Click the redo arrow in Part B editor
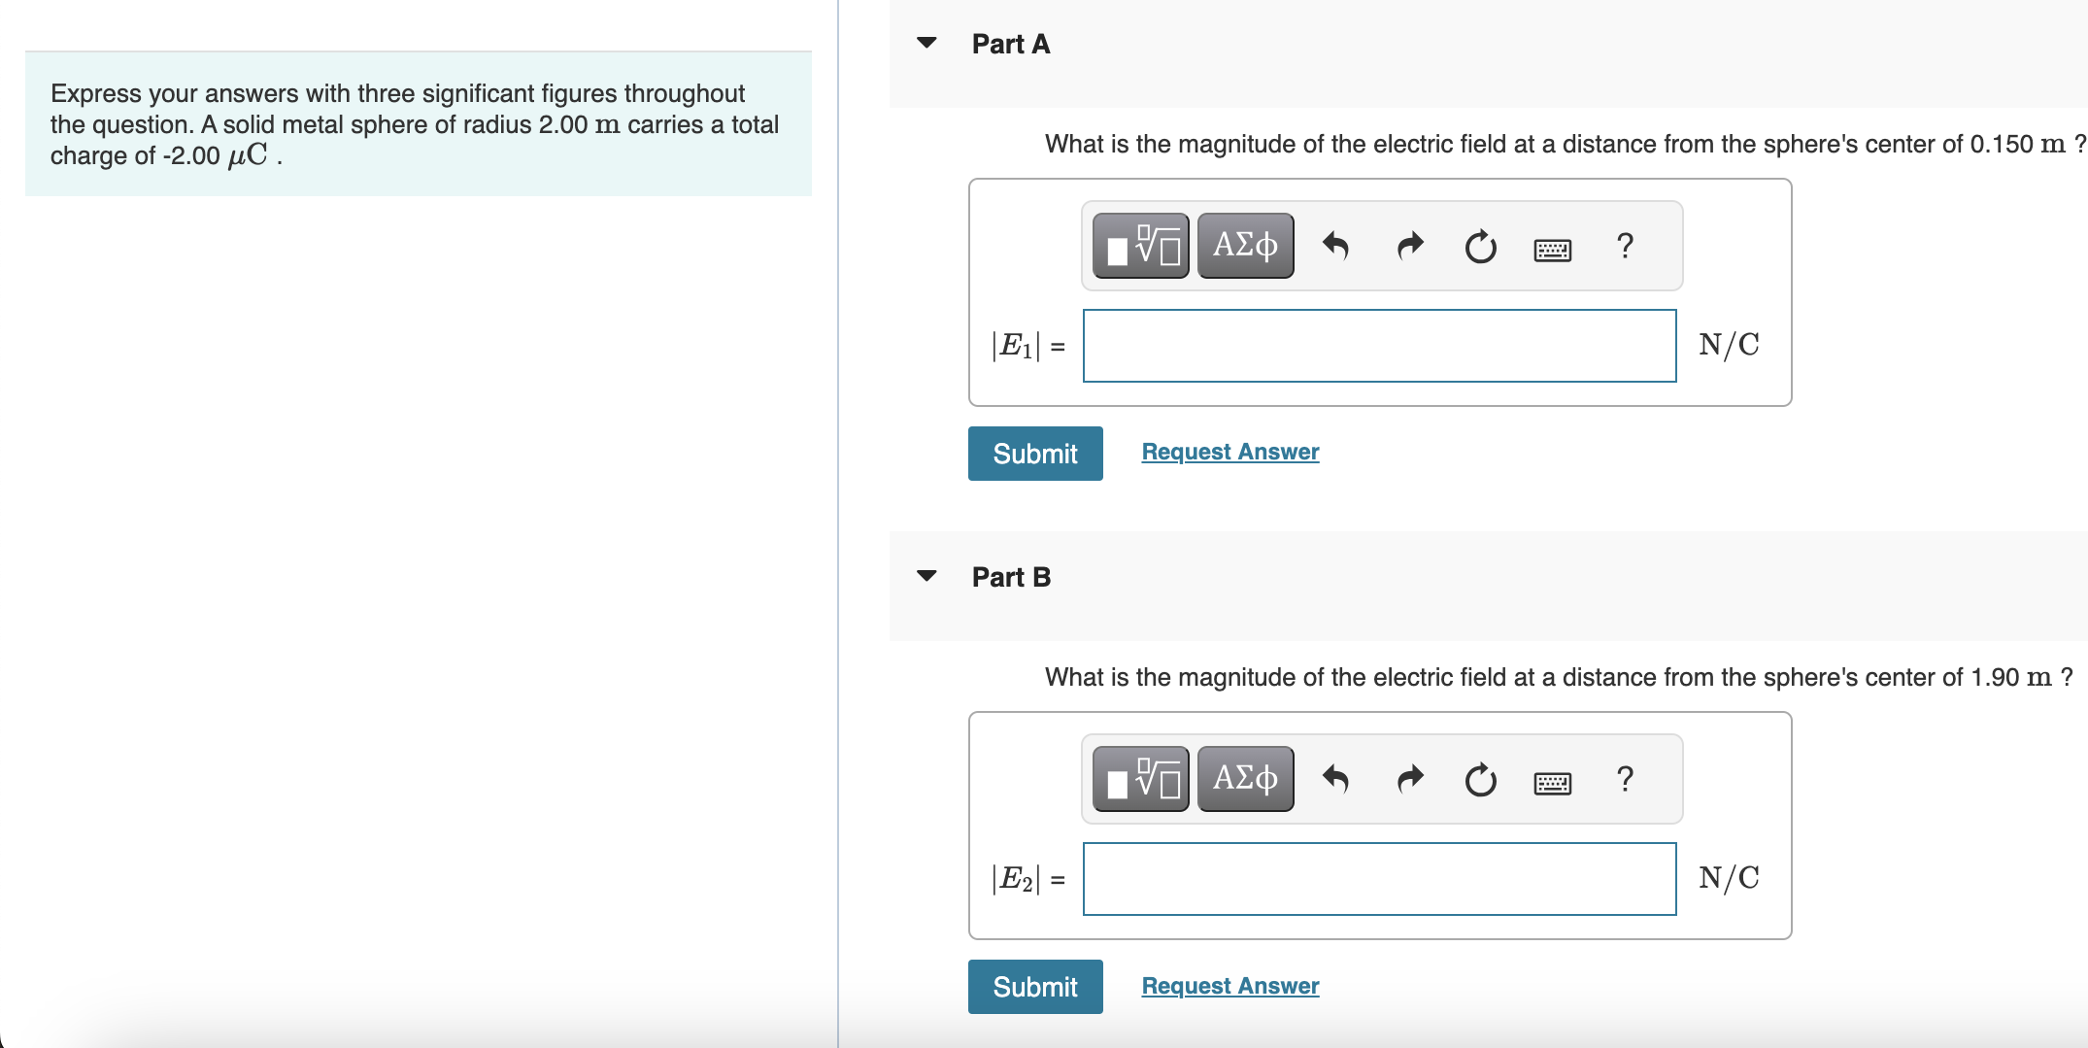2088x1048 pixels. (x=1408, y=778)
